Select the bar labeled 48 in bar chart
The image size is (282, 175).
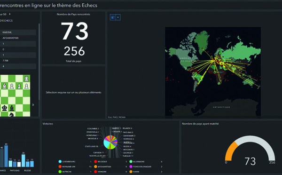(x=6, y=156)
